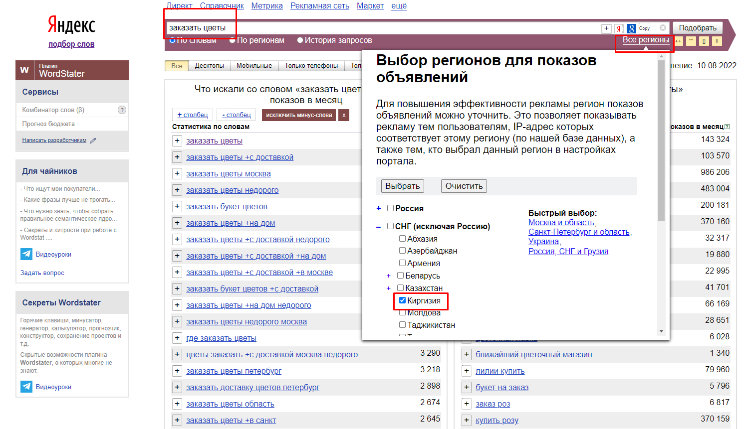Click the square brackets operator button
744x429 pixels.
(x=704, y=41)
